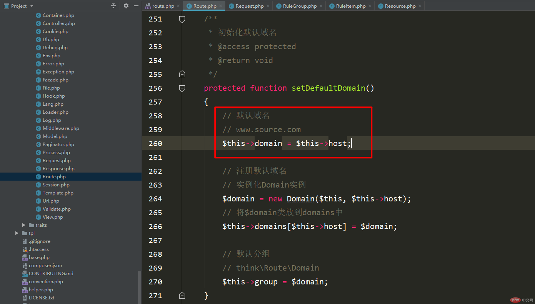Click the helper.php file icon
This screenshot has width=535, height=304.
tap(25, 290)
